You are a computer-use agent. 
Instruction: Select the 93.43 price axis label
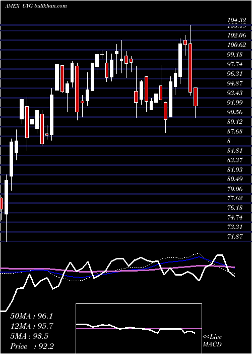click(x=236, y=93)
